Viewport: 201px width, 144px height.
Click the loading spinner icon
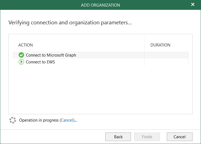click(13, 120)
